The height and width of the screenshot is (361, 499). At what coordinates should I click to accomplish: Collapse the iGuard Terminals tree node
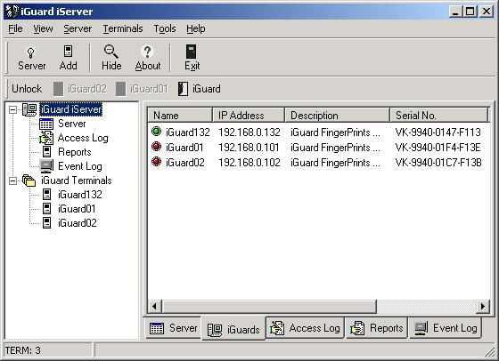click(x=13, y=180)
